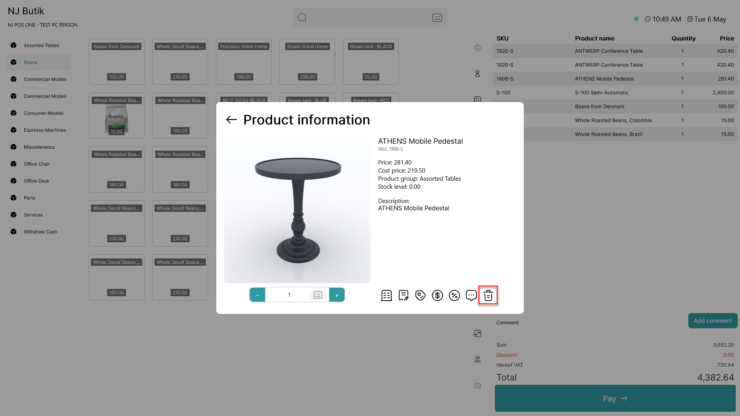The height and width of the screenshot is (416, 740).
Task: Select the ATHENS Mobile Pedestal cart row
Action: [615, 79]
